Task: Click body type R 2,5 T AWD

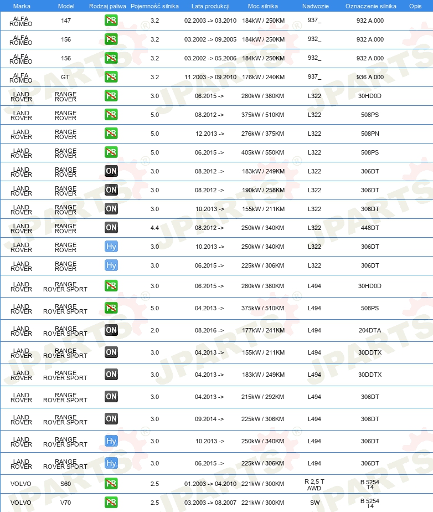Action: pos(314,485)
